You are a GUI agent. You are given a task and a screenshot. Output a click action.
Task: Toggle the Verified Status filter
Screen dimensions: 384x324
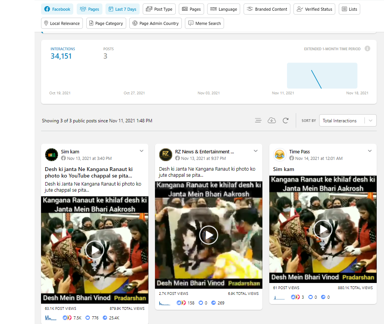coord(314,9)
